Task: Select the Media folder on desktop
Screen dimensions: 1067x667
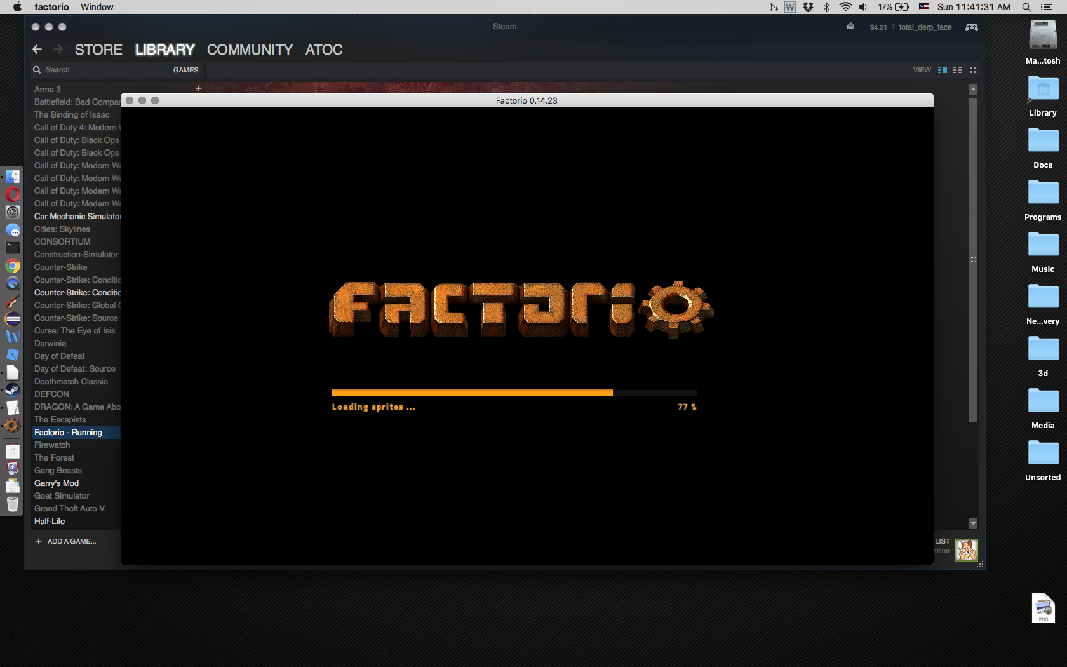Action: click(x=1043, y=401)
